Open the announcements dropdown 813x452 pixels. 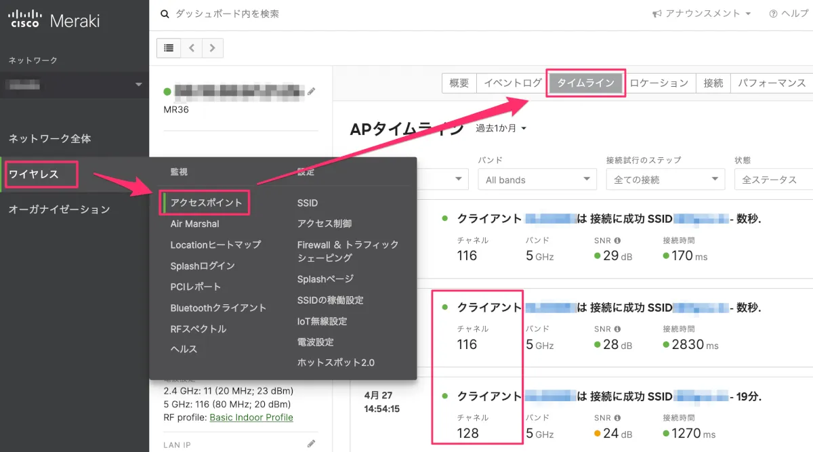coord(701,14)
